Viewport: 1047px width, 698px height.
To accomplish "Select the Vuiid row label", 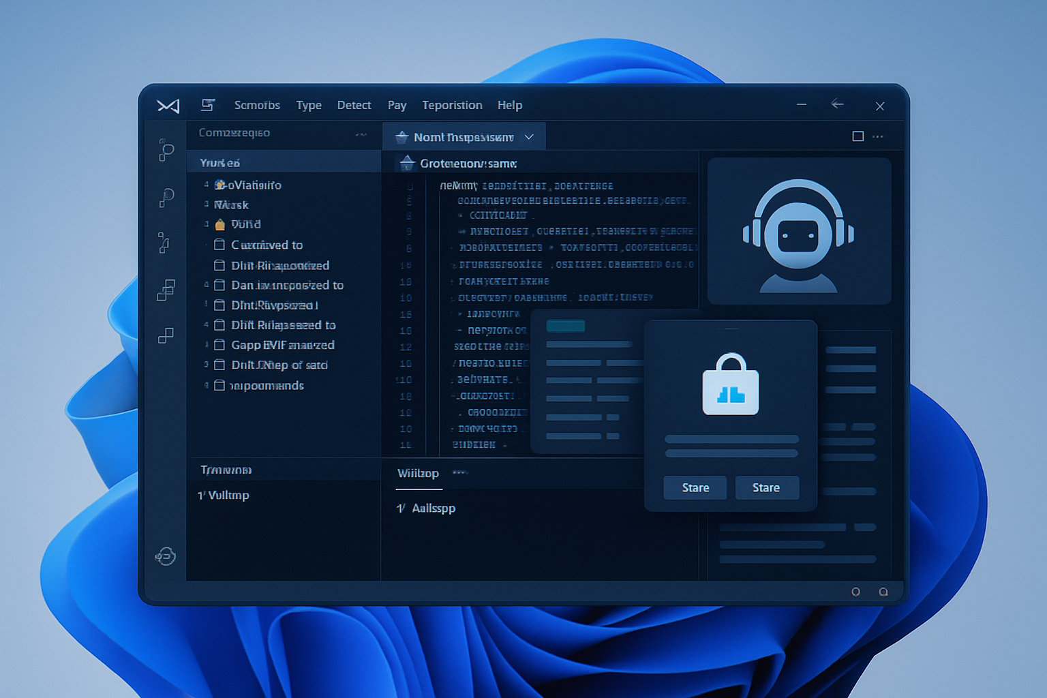I will click(x=246, y=224).
